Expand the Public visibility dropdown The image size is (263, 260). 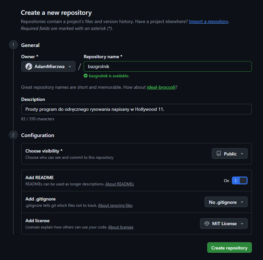(x=230, y=154)
